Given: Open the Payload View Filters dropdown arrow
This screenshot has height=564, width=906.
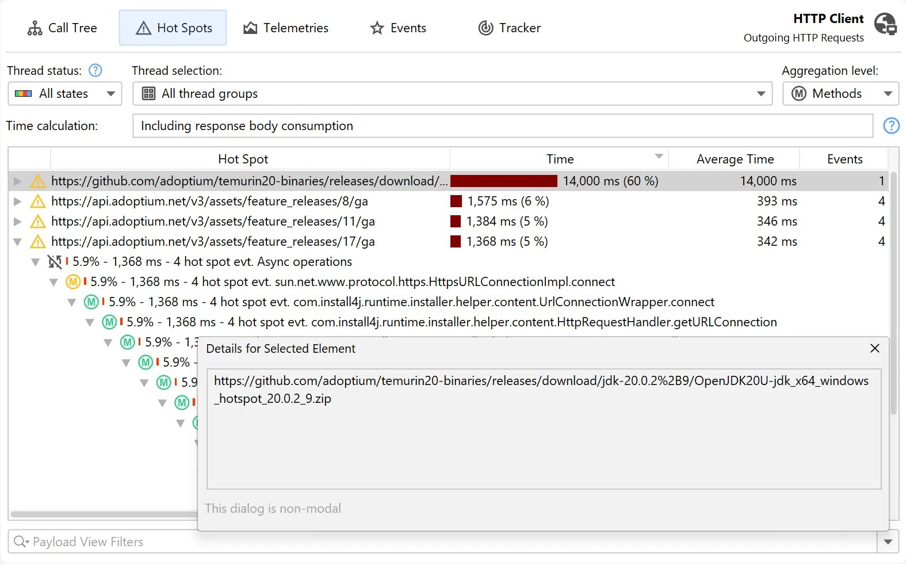Looking at the screenshot, I should tap(888, 542).
